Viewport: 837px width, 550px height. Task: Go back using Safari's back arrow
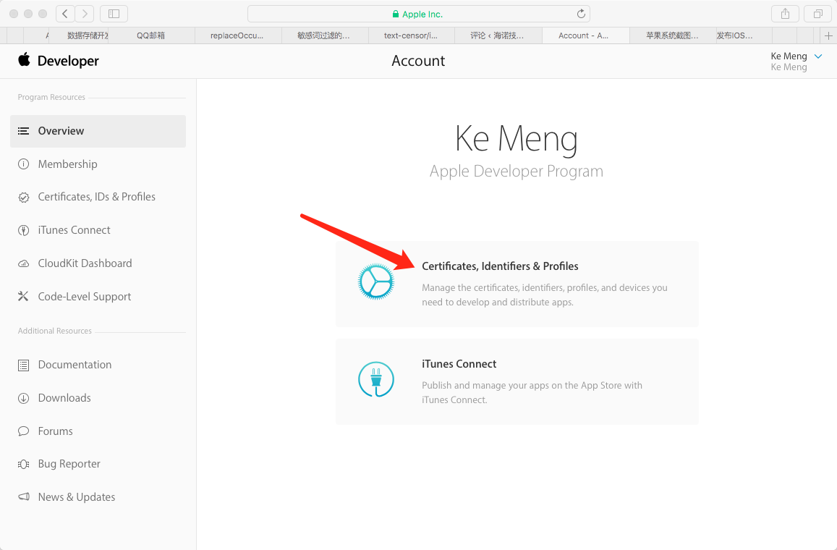click(65, 14)
